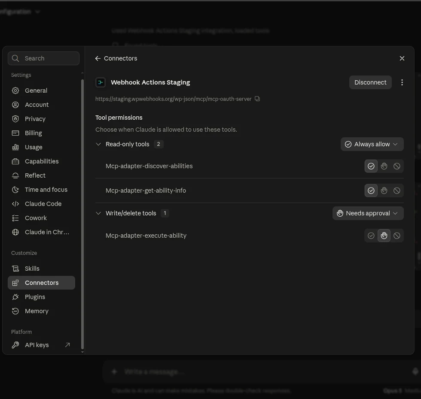Open the API keys platform link

[x=41, y=345]
